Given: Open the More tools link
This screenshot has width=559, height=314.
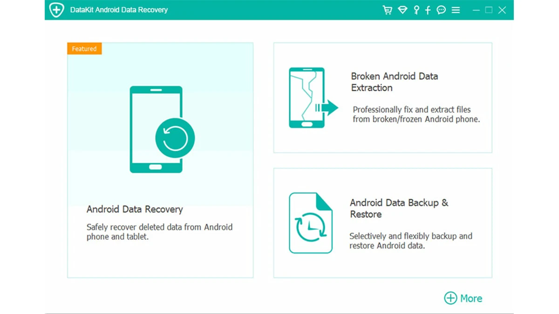Looking at the screenshot, I should tap(471, 298).
